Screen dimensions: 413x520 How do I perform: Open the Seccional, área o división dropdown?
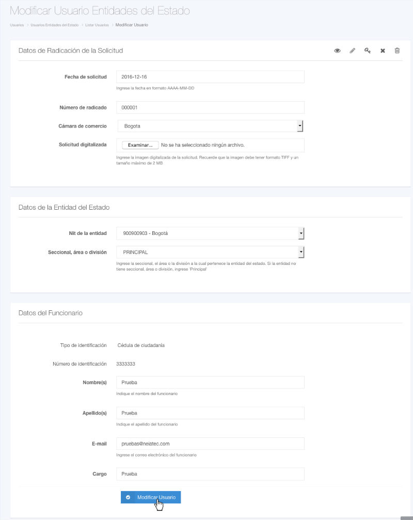click(x=210, y=252)
